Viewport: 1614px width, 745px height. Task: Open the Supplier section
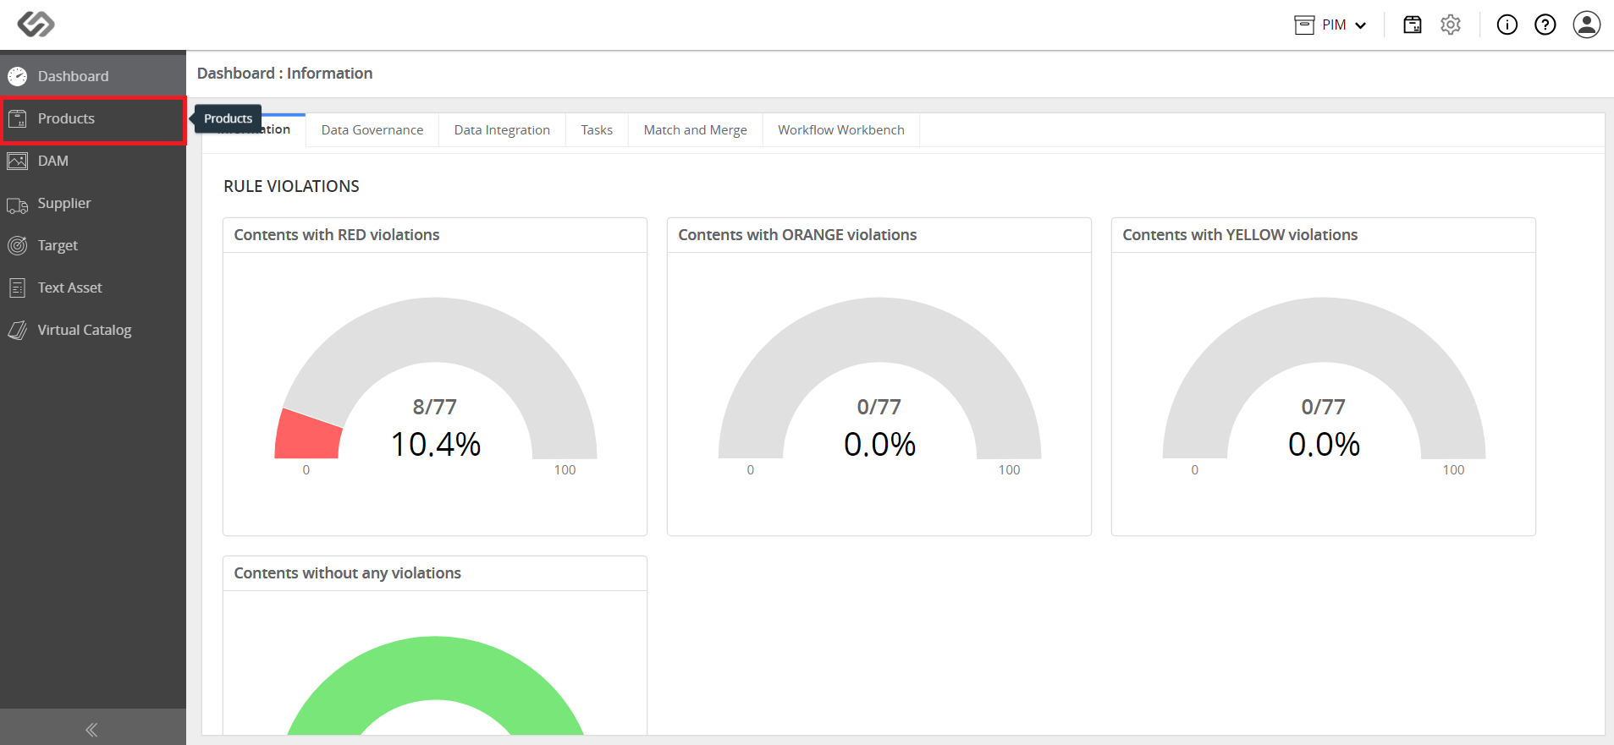coord(93,203)
